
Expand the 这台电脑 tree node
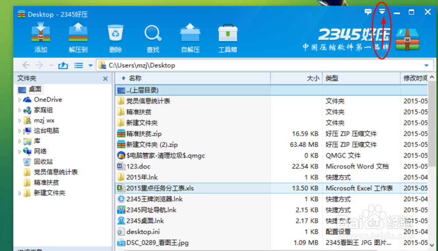(x=19, y=131)
